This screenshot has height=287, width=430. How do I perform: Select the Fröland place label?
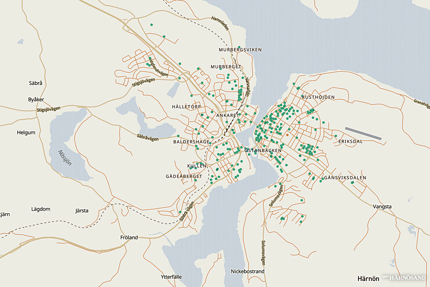[x=129, y=237]
